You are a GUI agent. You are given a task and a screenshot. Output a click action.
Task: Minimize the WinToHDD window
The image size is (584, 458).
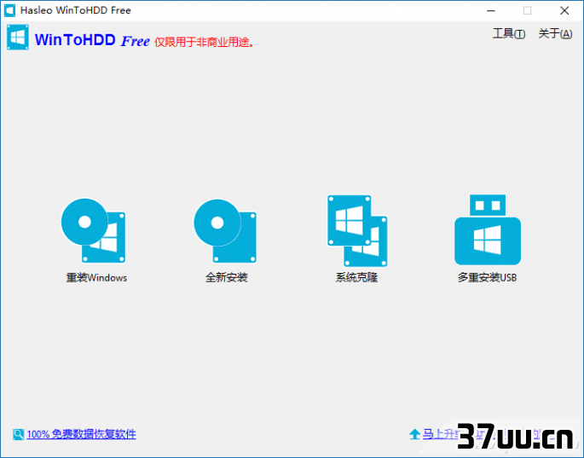(x=491, y=10)
